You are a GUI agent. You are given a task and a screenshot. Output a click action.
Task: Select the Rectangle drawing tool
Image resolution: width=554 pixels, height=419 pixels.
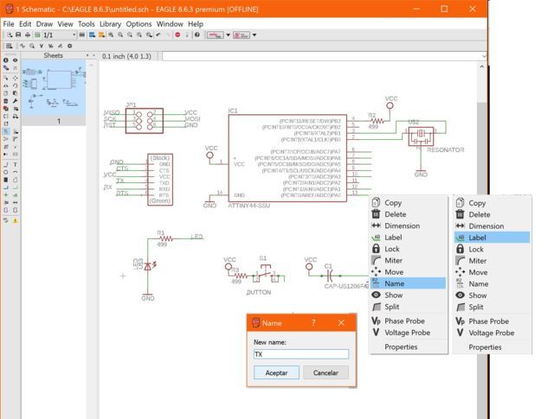pyautogui.click(x=6, y=180)
